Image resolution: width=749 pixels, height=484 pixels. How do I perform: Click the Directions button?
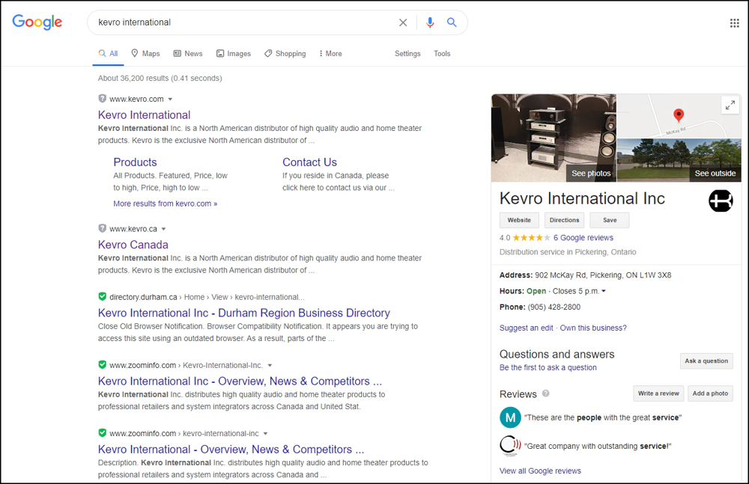564,220
